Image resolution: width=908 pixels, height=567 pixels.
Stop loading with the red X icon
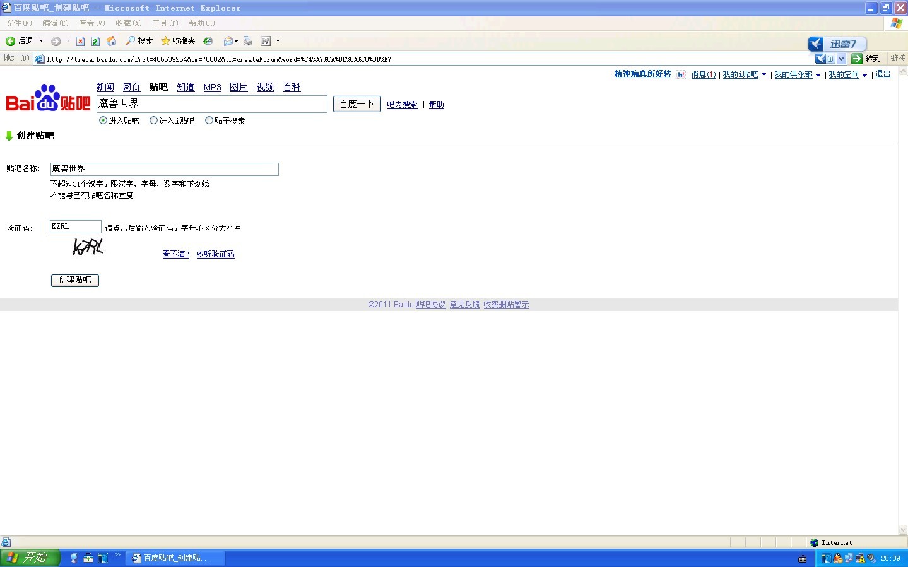tap(80, 41)
